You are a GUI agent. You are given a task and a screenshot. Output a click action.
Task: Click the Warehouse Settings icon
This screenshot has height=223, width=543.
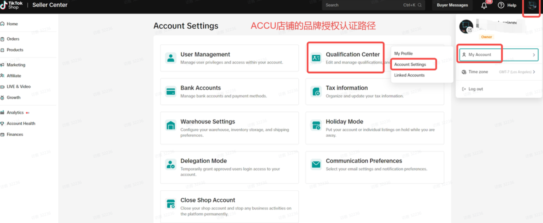[x=171, y=125]
